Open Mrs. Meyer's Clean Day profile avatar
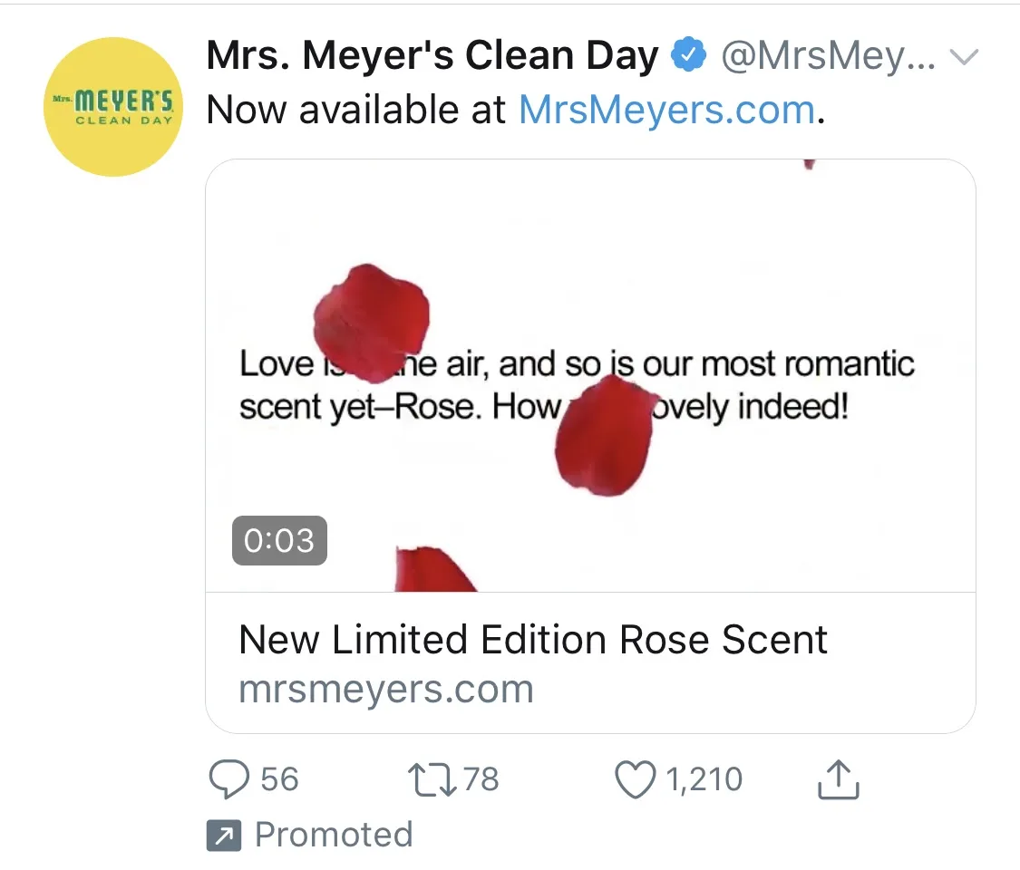 pyautogui.click(x=113, y=107)
